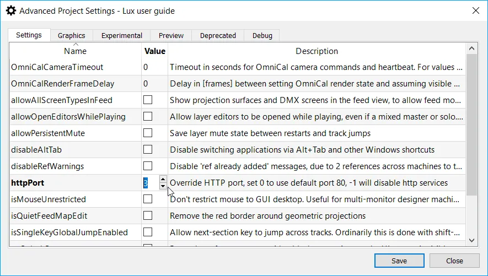Tick the allowPersistentMute checkbox
This screenshot has height=276, width=488.
click(148, 133)
